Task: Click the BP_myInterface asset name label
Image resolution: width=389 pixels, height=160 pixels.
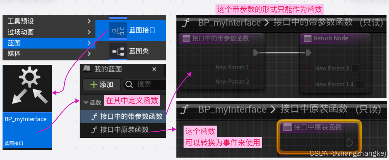Action: (26, 119)
